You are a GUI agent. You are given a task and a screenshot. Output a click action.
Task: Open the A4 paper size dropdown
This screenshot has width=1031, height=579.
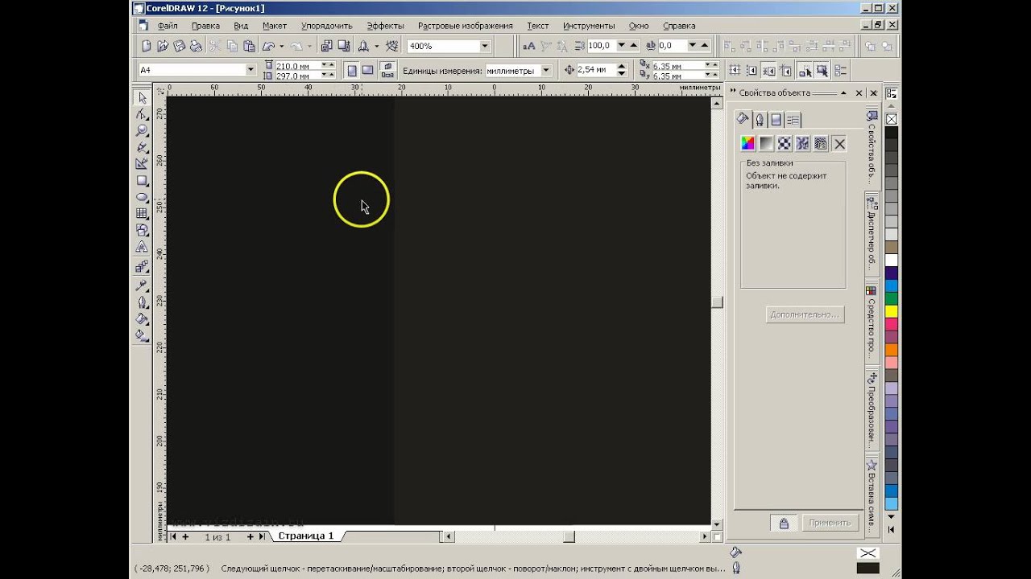[x=250, y=70]
